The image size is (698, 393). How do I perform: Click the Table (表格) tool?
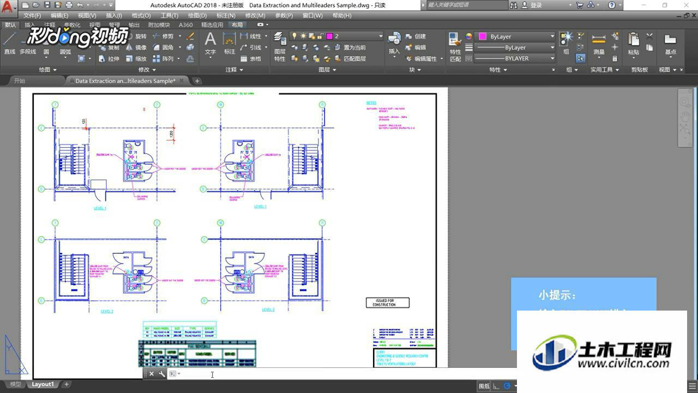(250, 59)
